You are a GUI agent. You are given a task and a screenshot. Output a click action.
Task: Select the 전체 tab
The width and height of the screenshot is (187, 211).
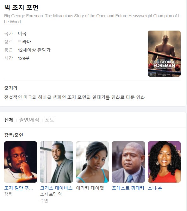pos(9,120)
